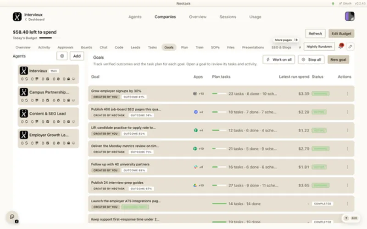Image resolution: width=367 pixels, height=229 pixels.
Task: Select the Intervieux Main agent card
Action: click(48, 74)
